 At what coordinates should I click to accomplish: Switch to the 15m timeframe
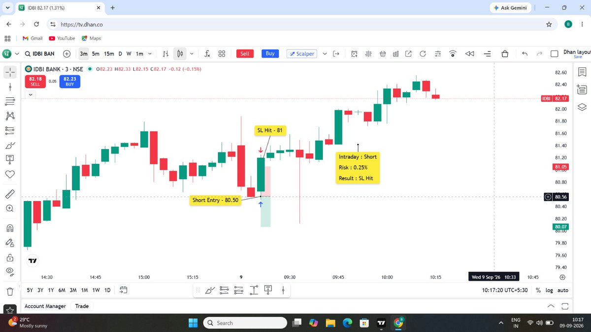(109, 54)
